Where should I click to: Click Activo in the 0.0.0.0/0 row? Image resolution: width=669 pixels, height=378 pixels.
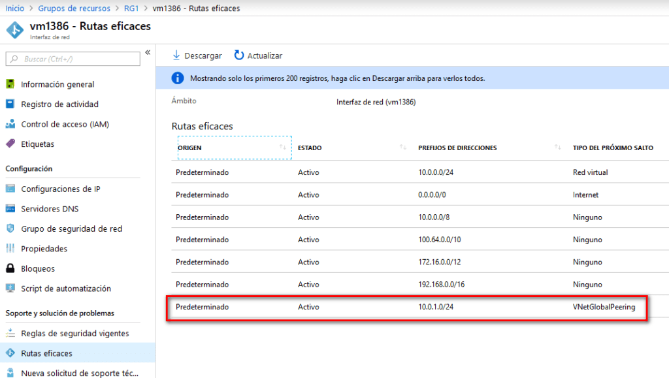(308, 195)
